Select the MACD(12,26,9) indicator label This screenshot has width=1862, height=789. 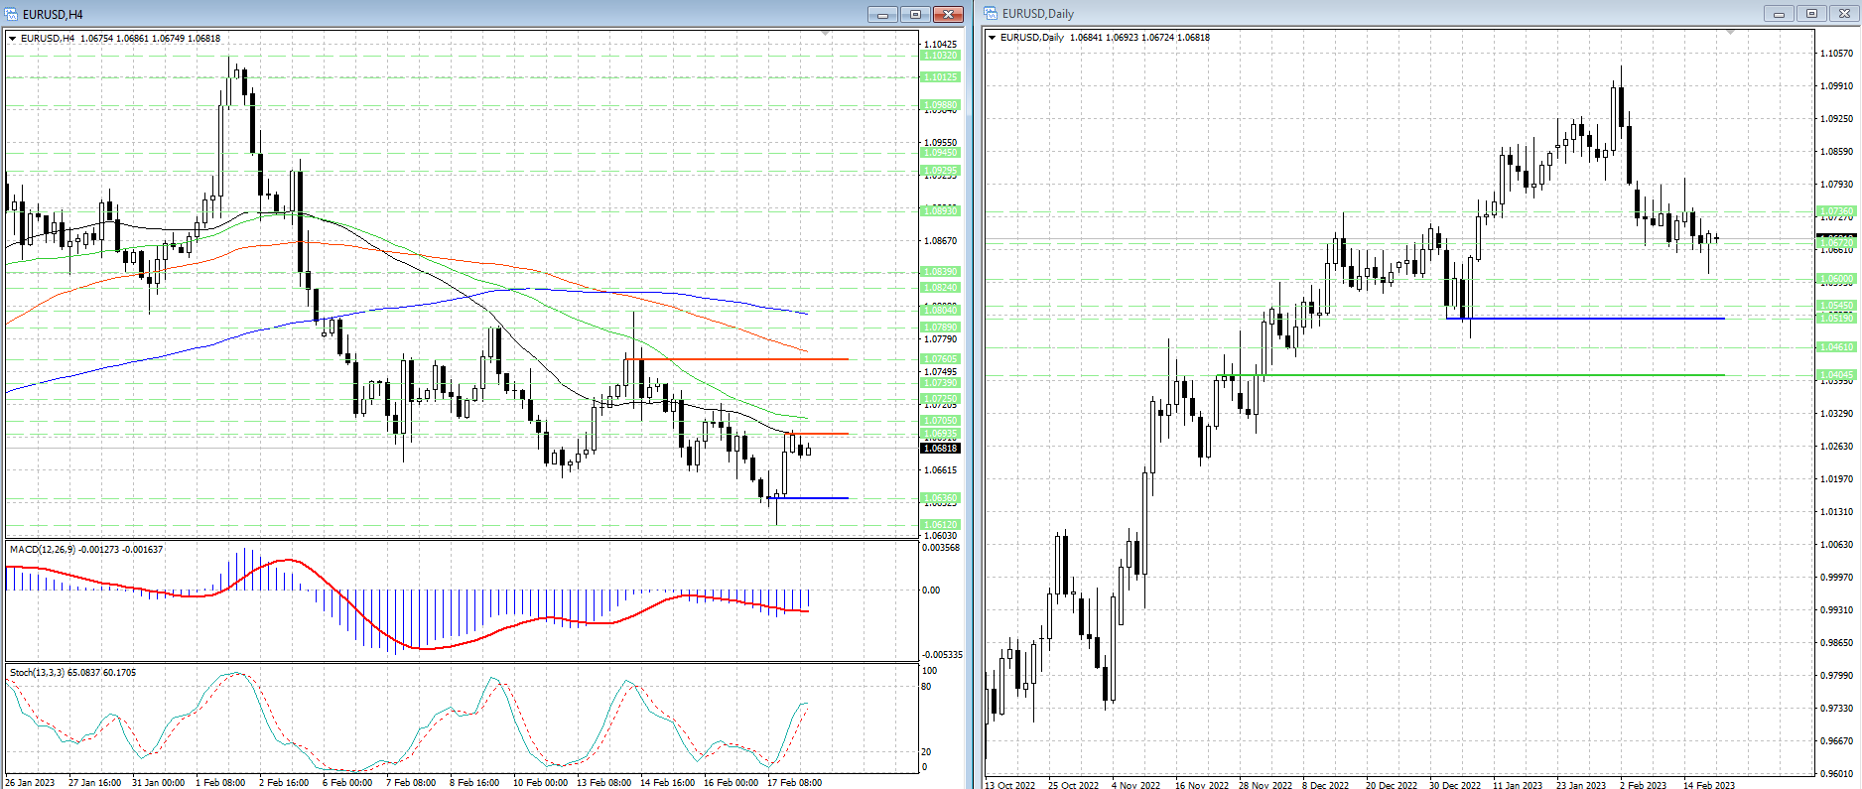[x=85, y=549]
